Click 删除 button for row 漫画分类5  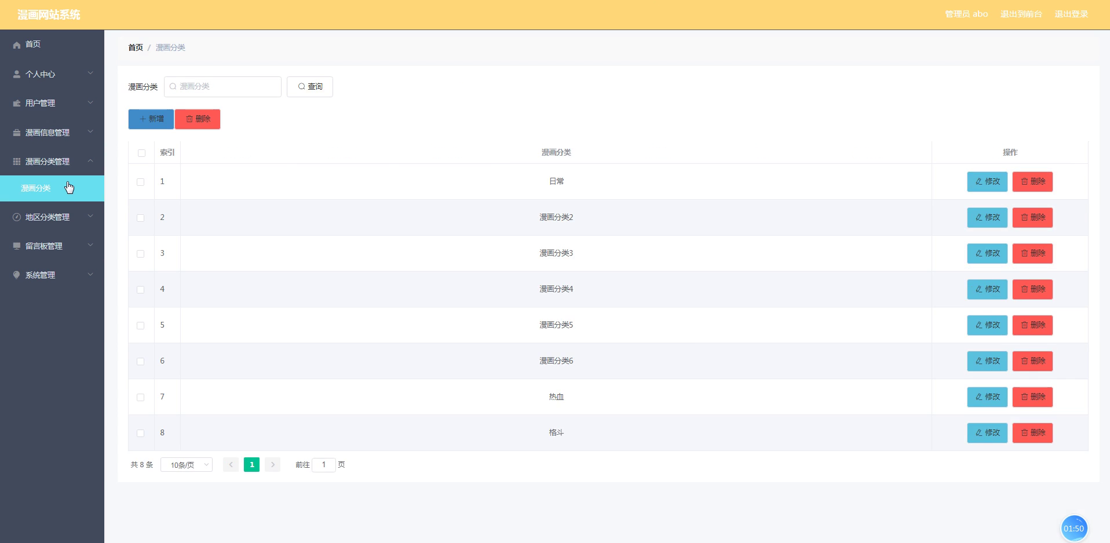1032,325
